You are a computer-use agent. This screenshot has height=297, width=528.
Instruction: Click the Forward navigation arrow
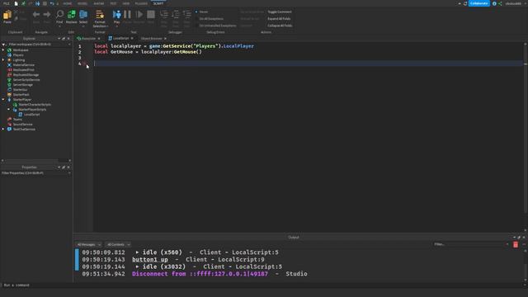[x=47, y=15]
